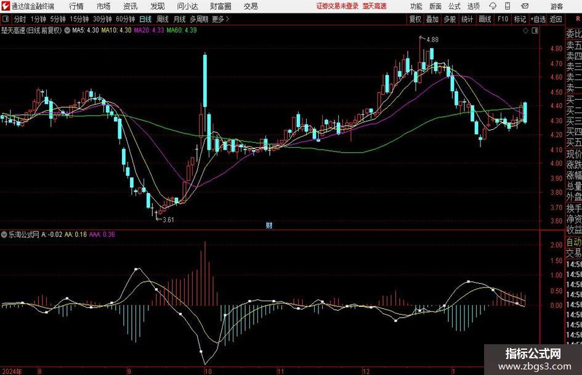
Task: Click the 统计 toolbar button
Action: [x=467, y=19]
